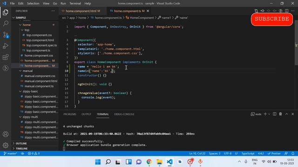298x167 pixels.
Task: Close the terminal panel
Action: [x=293, y=114]
